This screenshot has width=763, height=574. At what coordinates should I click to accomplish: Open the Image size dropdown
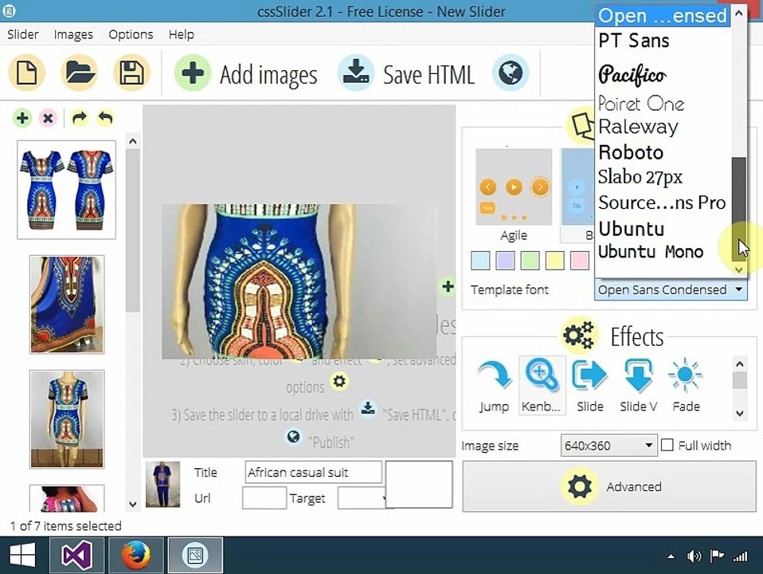(x=608, y=446)
